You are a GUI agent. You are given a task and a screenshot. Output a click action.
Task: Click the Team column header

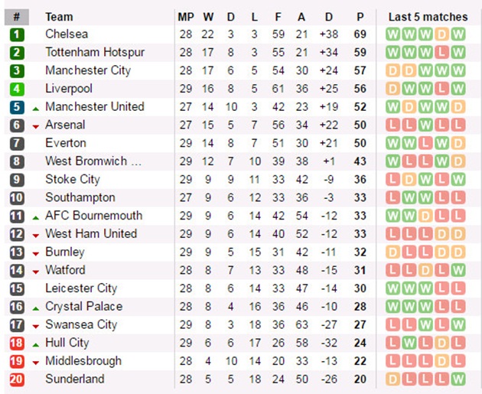tap(60, 17)
